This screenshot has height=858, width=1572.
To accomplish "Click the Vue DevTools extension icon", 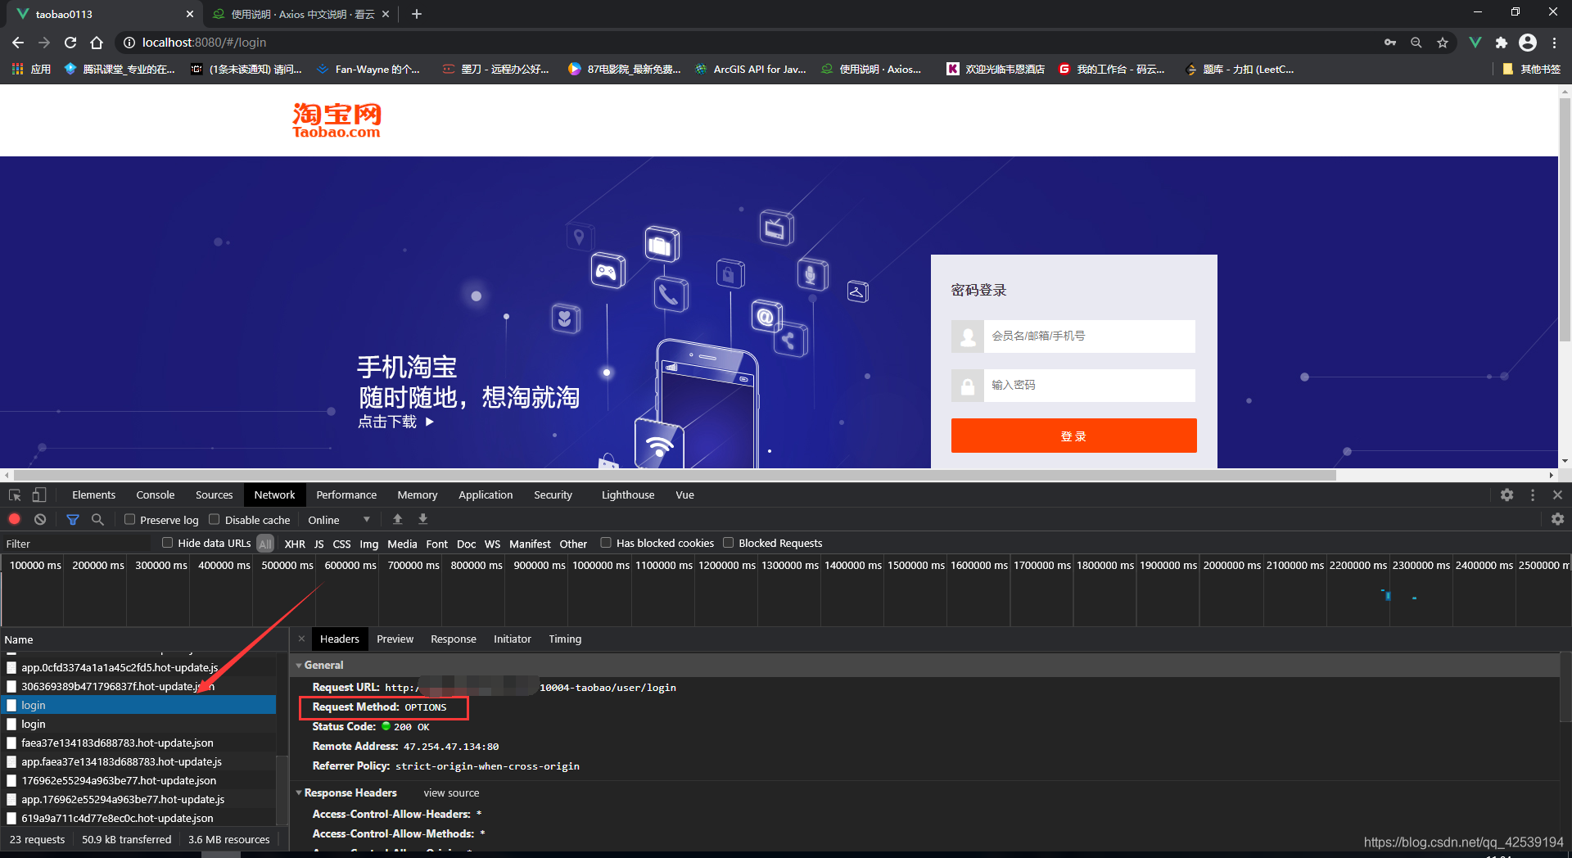I will pyautogui.click(x=1475, y=42).
